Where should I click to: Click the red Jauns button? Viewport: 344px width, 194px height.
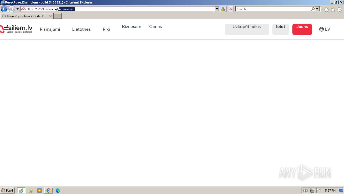(302, 29)
